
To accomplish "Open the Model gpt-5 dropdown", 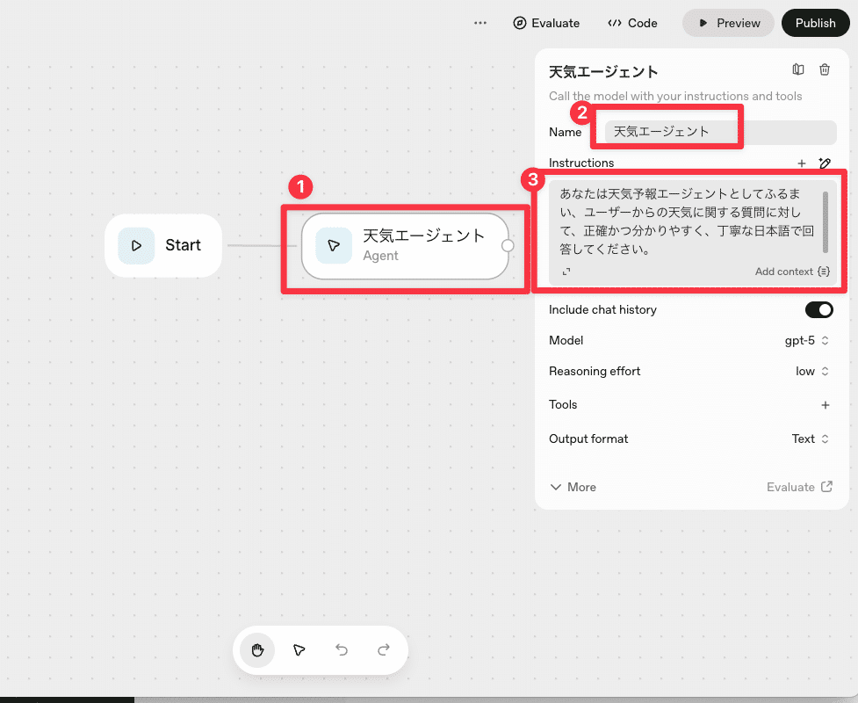I will (x=807, y=341).
